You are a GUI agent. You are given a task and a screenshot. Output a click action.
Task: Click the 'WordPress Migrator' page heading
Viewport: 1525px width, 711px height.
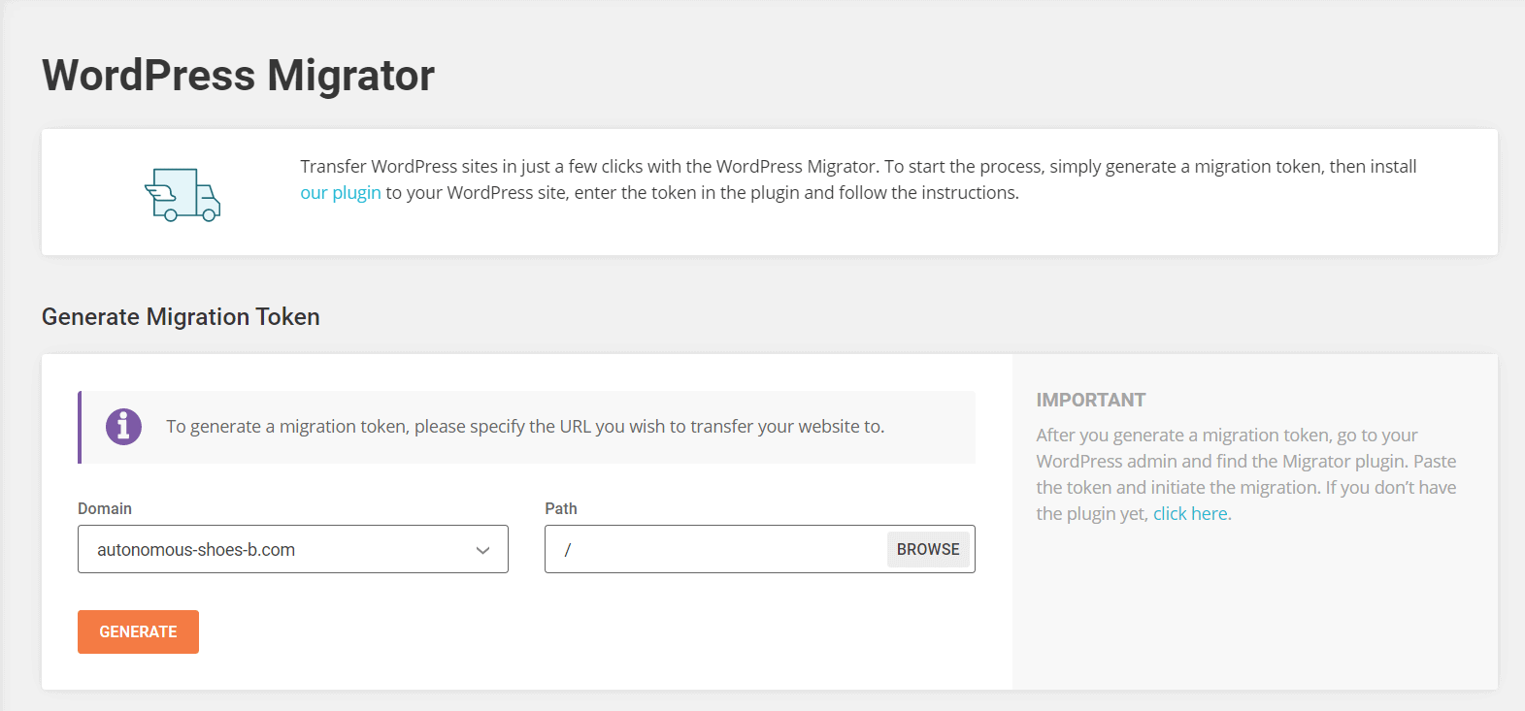(238, 75)
